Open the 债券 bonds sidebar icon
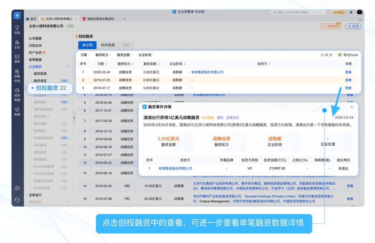This screenshot has height=243, width=375. pos(17,59)
